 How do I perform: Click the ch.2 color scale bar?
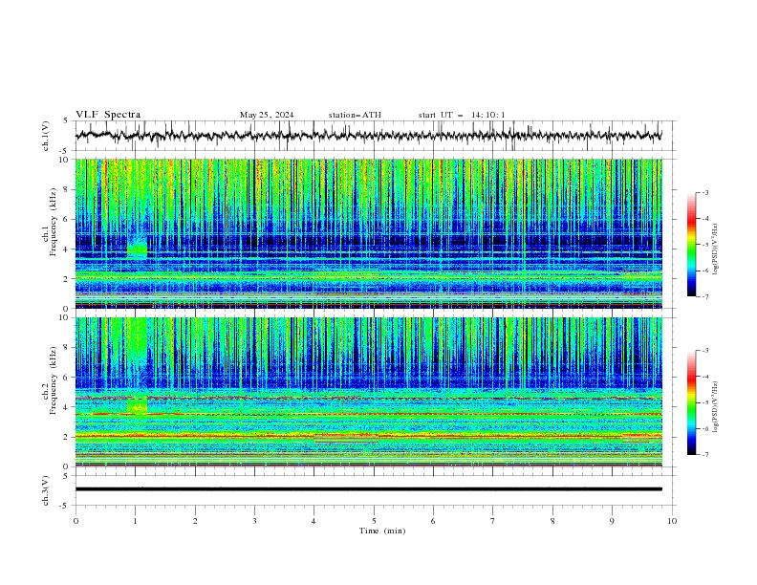click(x=691, y=402)
